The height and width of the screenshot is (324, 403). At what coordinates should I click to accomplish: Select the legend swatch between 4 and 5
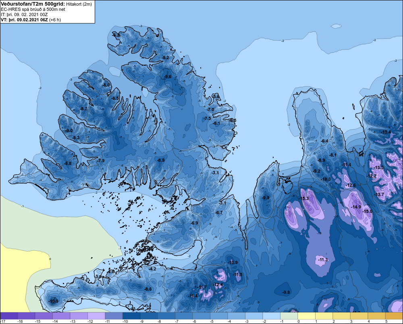point(376,316)
